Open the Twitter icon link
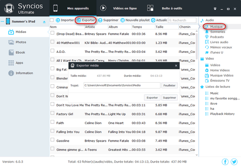 (234, 162)
